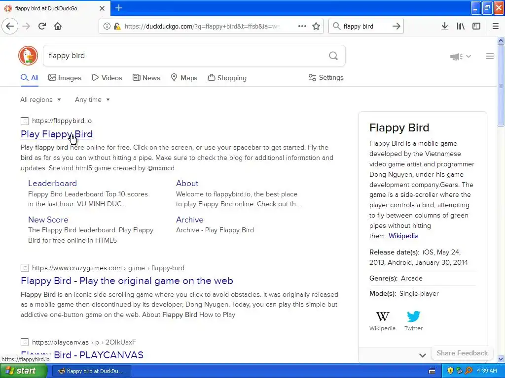
Task: Switch to the All results tab
Action: [x=29, y=78]
